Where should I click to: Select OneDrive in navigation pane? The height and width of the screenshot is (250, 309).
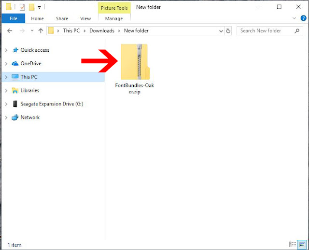pos(31,63)
